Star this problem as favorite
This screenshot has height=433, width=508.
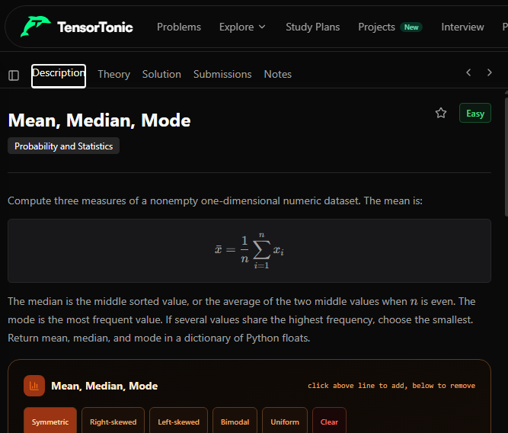(x=441, y=113)
